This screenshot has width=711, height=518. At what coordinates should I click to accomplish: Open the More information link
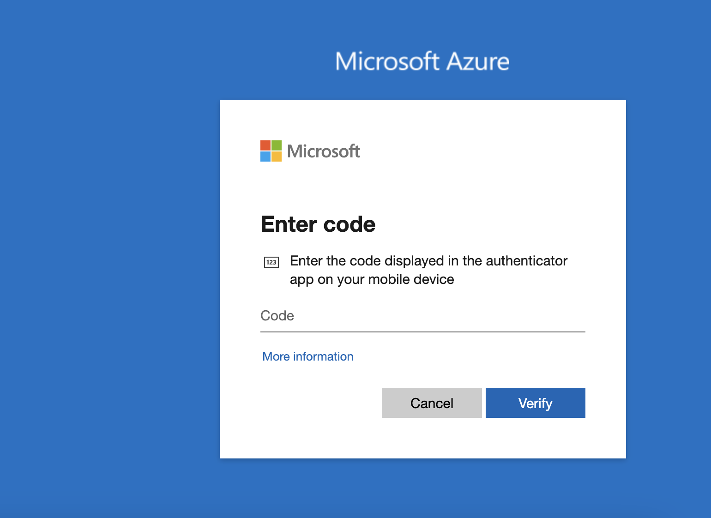pyautogui.click(x=307, y=356)
